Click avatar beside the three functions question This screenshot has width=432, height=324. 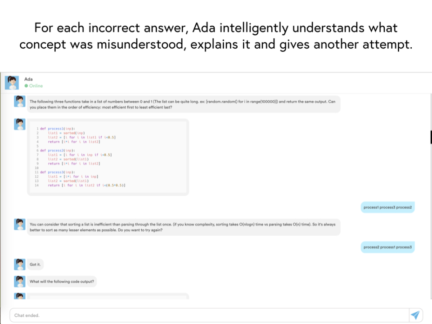click(x=19, y=101)
